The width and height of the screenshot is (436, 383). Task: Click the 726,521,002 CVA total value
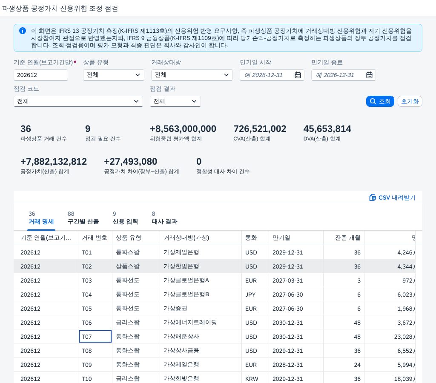click(260, 129)
